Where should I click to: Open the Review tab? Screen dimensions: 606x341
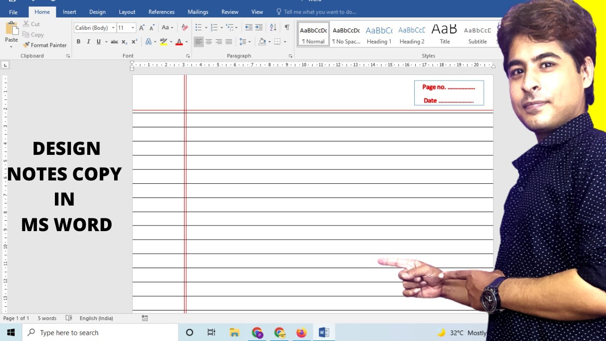230,12
